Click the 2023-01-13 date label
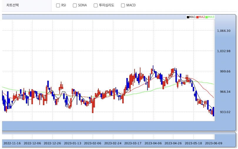This screenshot has width=238, height=149. [x=73, y=143]
